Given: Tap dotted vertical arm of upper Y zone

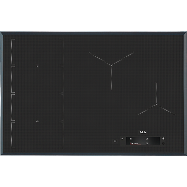Looking at the screenshot, I should [x=112, y=78].
